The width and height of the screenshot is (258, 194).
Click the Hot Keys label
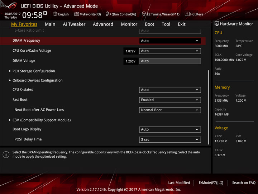197,14
